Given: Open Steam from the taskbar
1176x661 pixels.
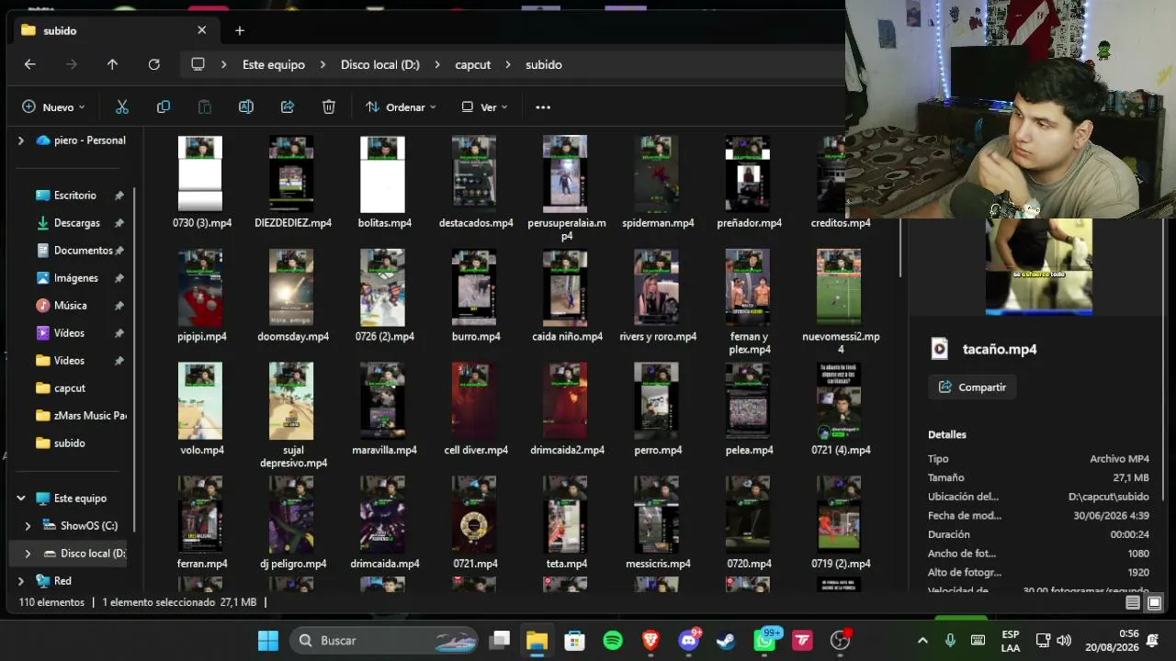Looking at the screenshot, I should click(x=726, y=640).
